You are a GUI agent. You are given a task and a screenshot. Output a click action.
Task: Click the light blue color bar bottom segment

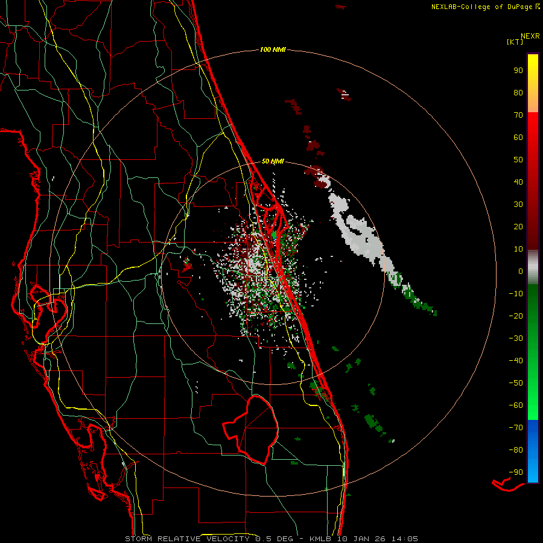(x=533, y=471)
